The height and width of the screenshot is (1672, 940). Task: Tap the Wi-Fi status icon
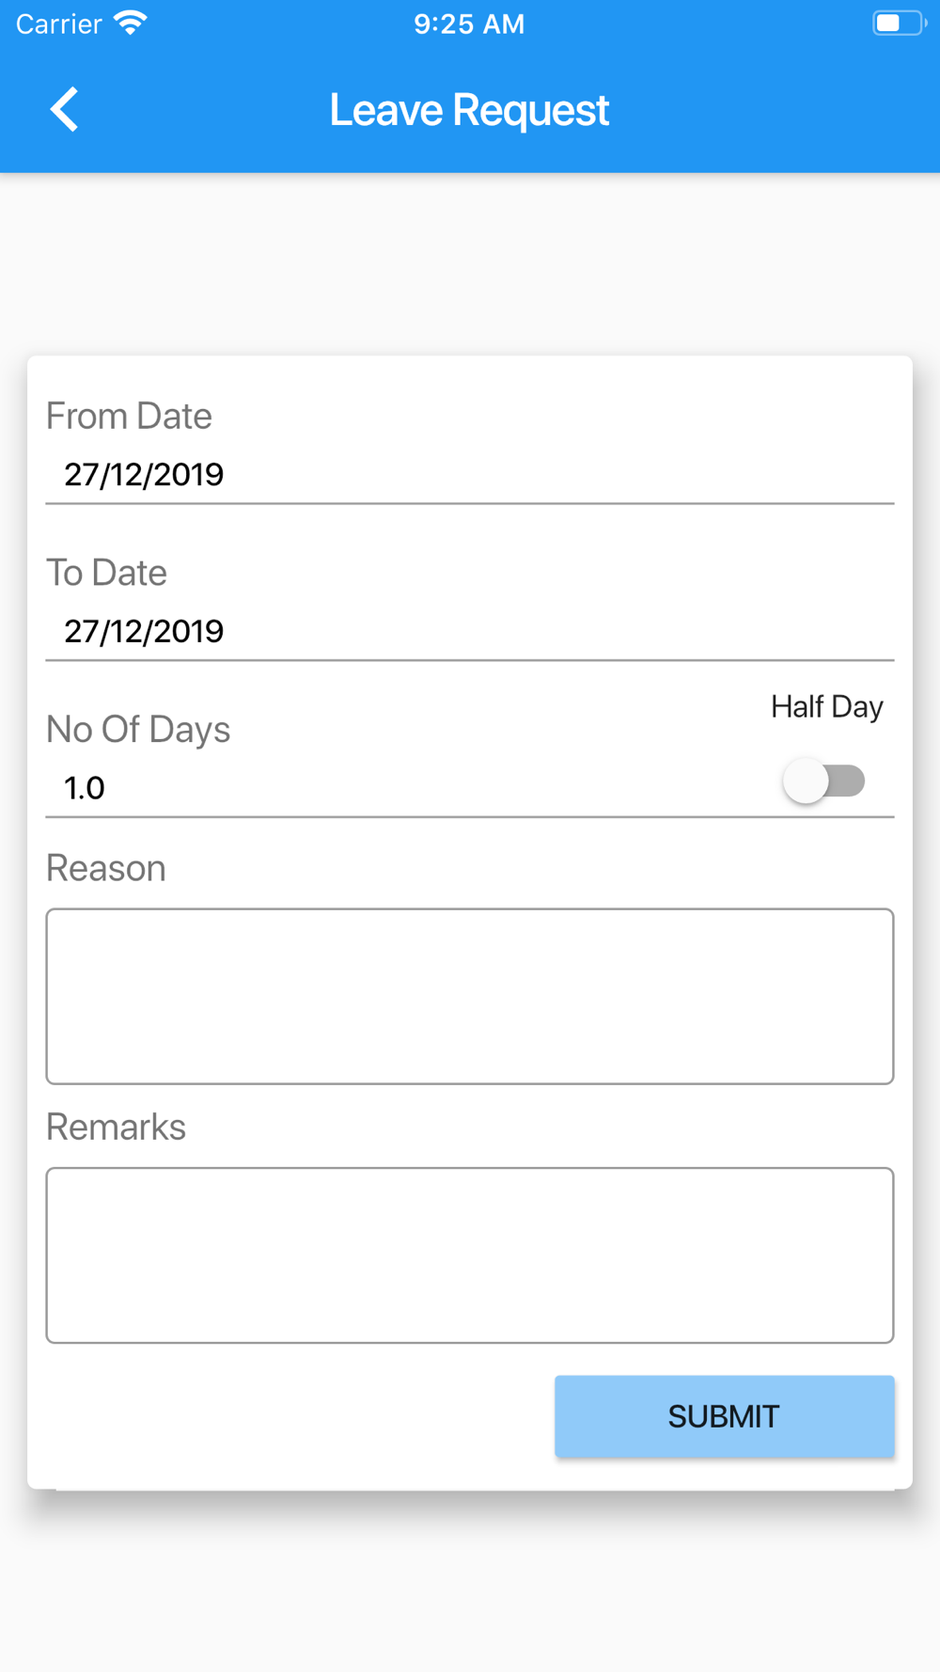click(x=131, y=23)
